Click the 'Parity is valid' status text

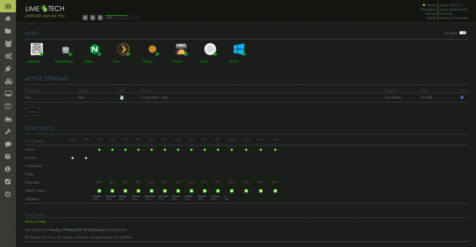point(35,222)
